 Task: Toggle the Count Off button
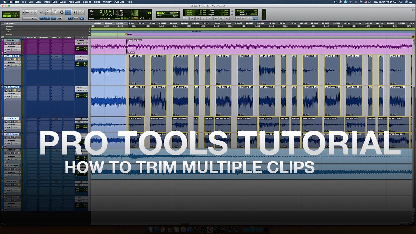[x=241, y=11]
